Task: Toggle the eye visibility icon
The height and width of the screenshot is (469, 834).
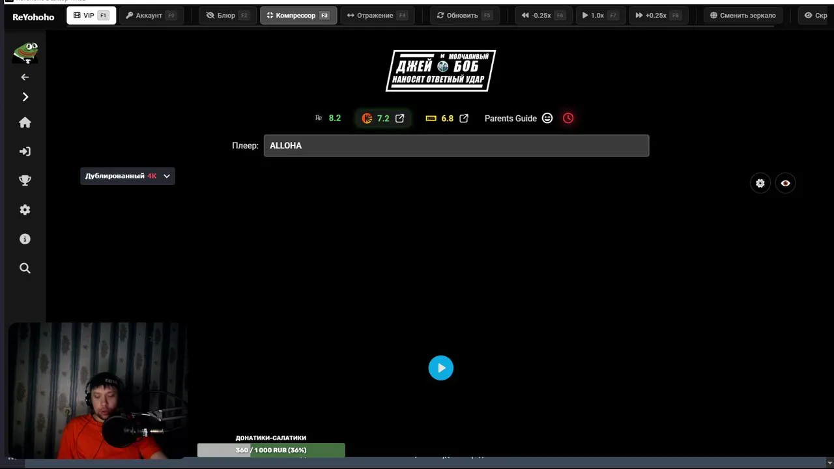Action: click(786, 183)
